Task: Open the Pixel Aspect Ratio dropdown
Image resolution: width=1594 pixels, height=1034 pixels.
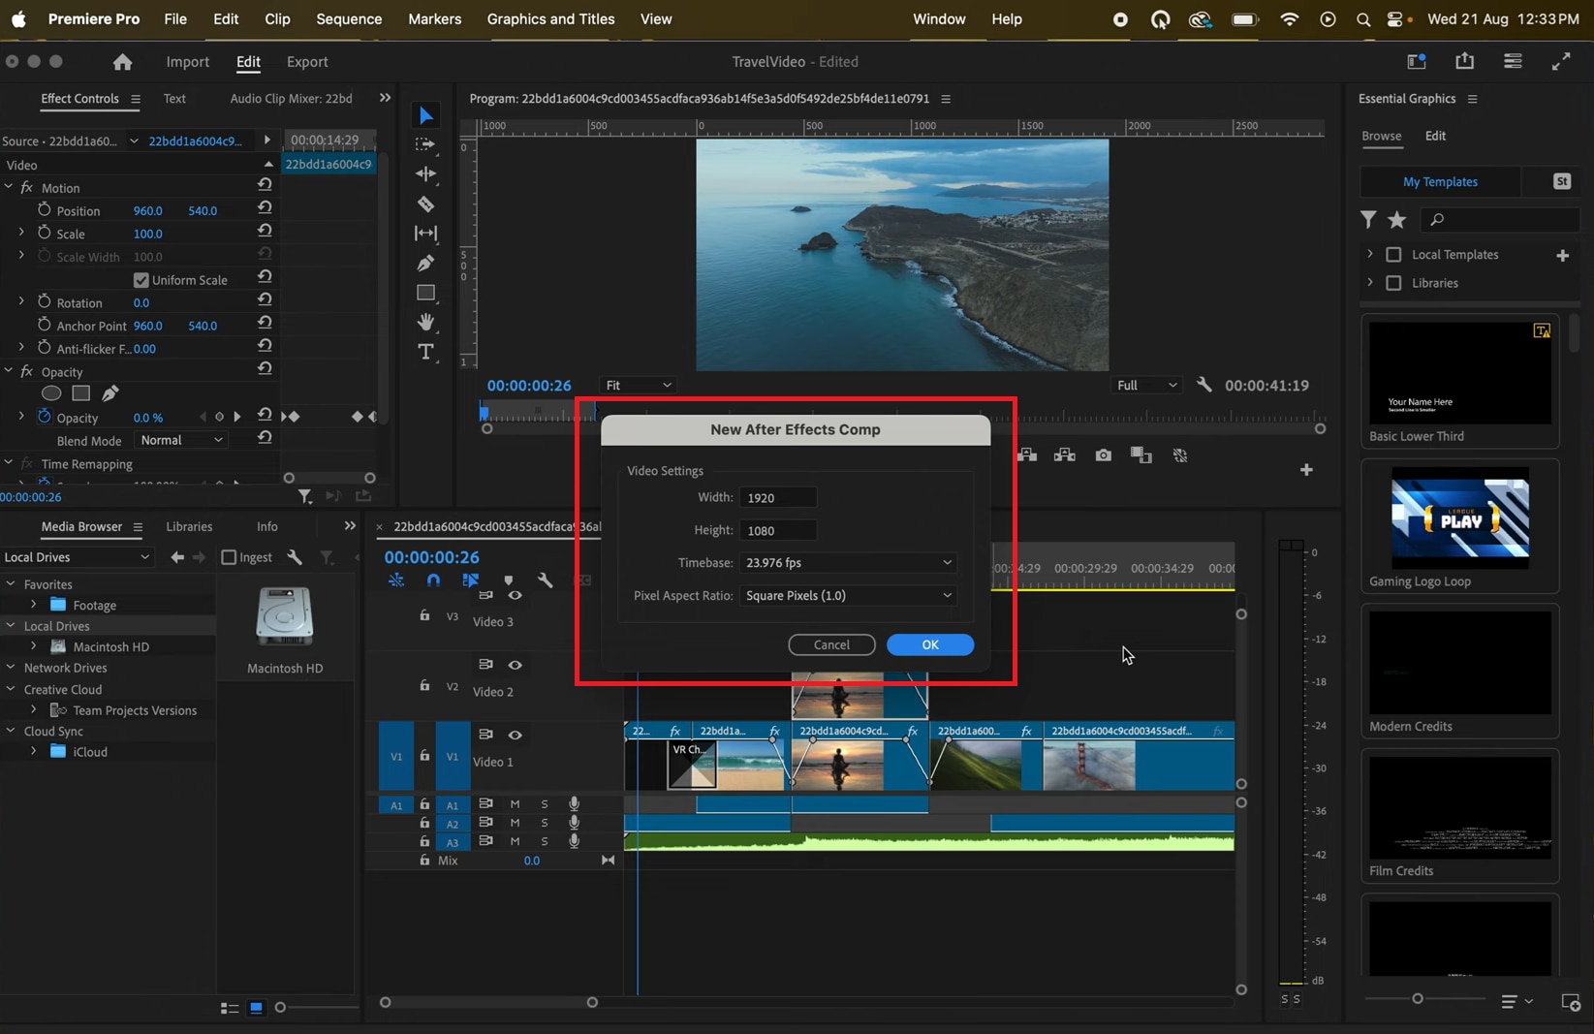Action: pos(848,596)
